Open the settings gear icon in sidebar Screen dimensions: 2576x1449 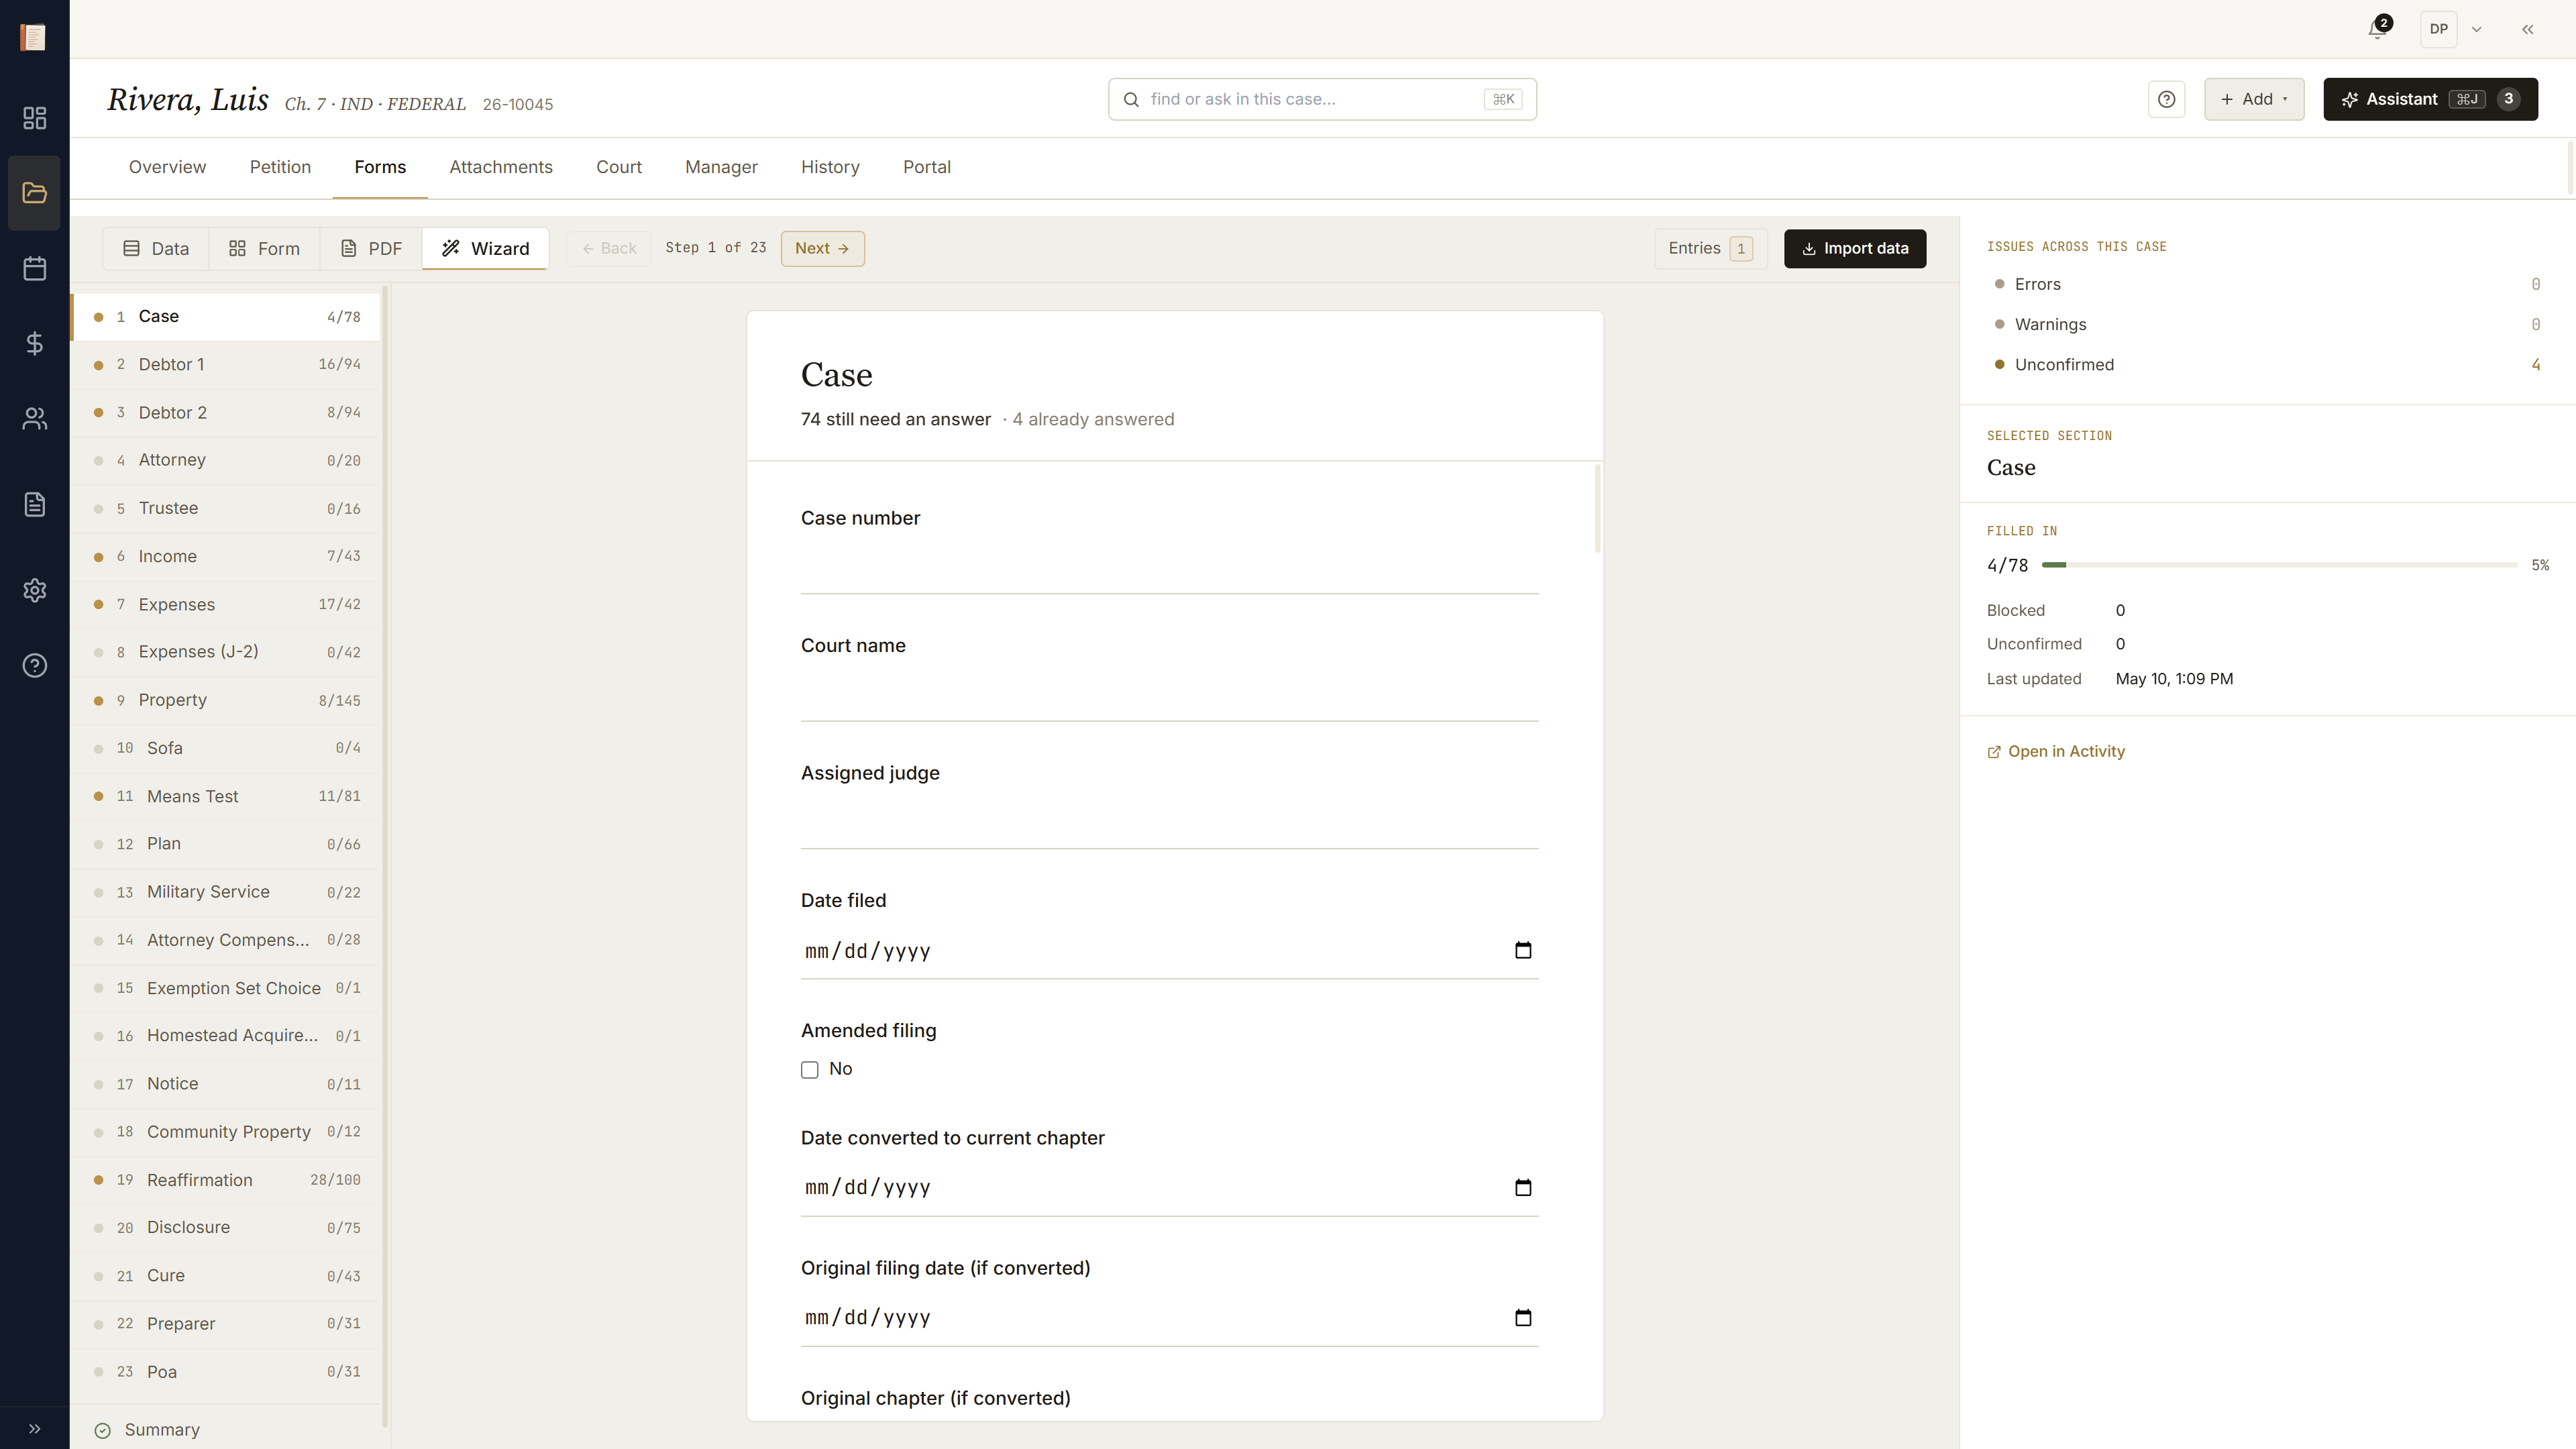(34, 590)
